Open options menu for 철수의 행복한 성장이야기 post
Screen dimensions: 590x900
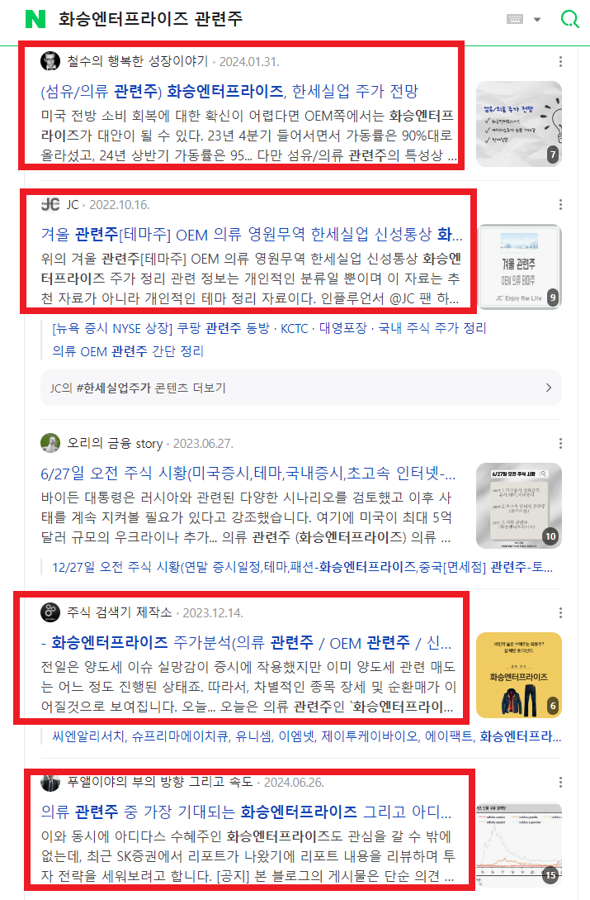(560, 61)
